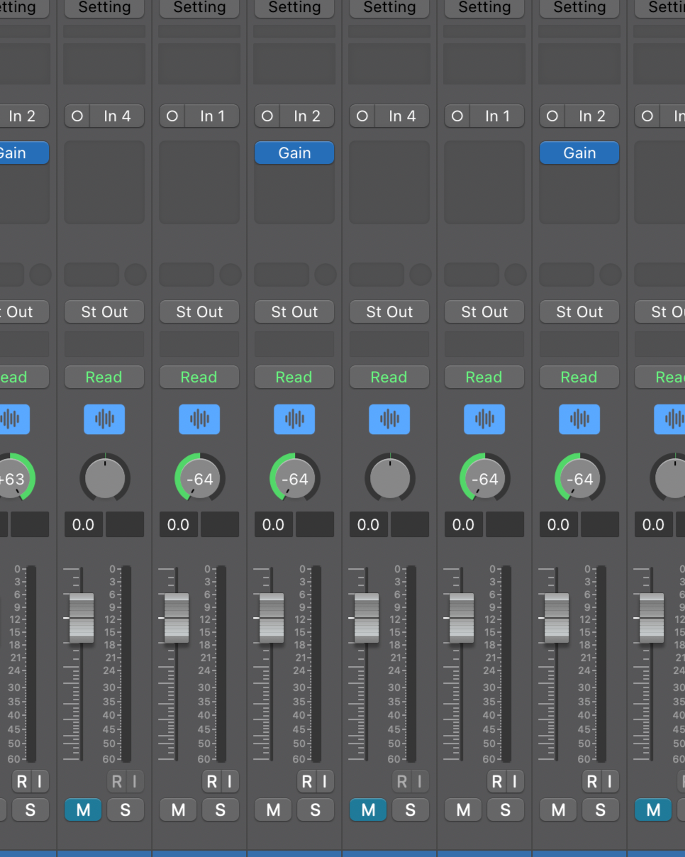The height and width of the screenshot is (857, 685).
Task: Open the St Out output routing selector
Action: pos(199,311)
